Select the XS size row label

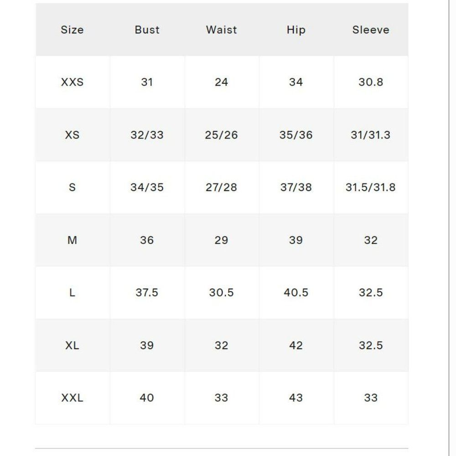(x=72, y=135)
